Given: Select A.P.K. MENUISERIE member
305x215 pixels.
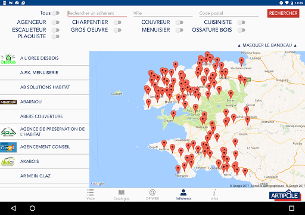Looking at the screenshot, I should (45, 73).
